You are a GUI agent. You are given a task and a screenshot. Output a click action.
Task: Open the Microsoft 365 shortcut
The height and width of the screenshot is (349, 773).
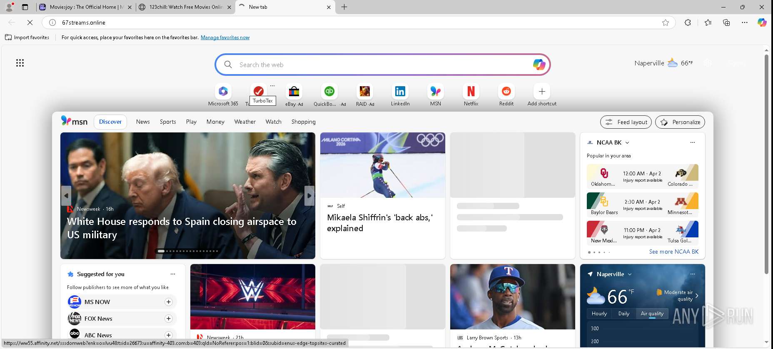click(223, 95)
